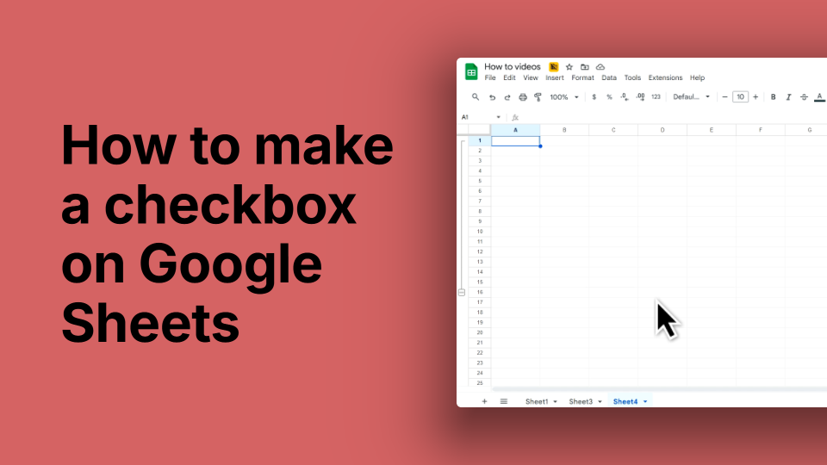
Task: Redo the last action
Action: (x=507, y=97)
